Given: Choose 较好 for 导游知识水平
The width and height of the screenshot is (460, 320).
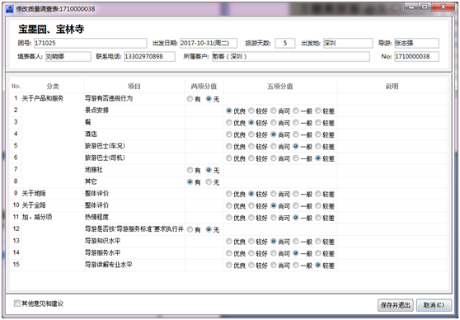Looking at the screenshot, I should pyautogui.click(x=251, y=242).
